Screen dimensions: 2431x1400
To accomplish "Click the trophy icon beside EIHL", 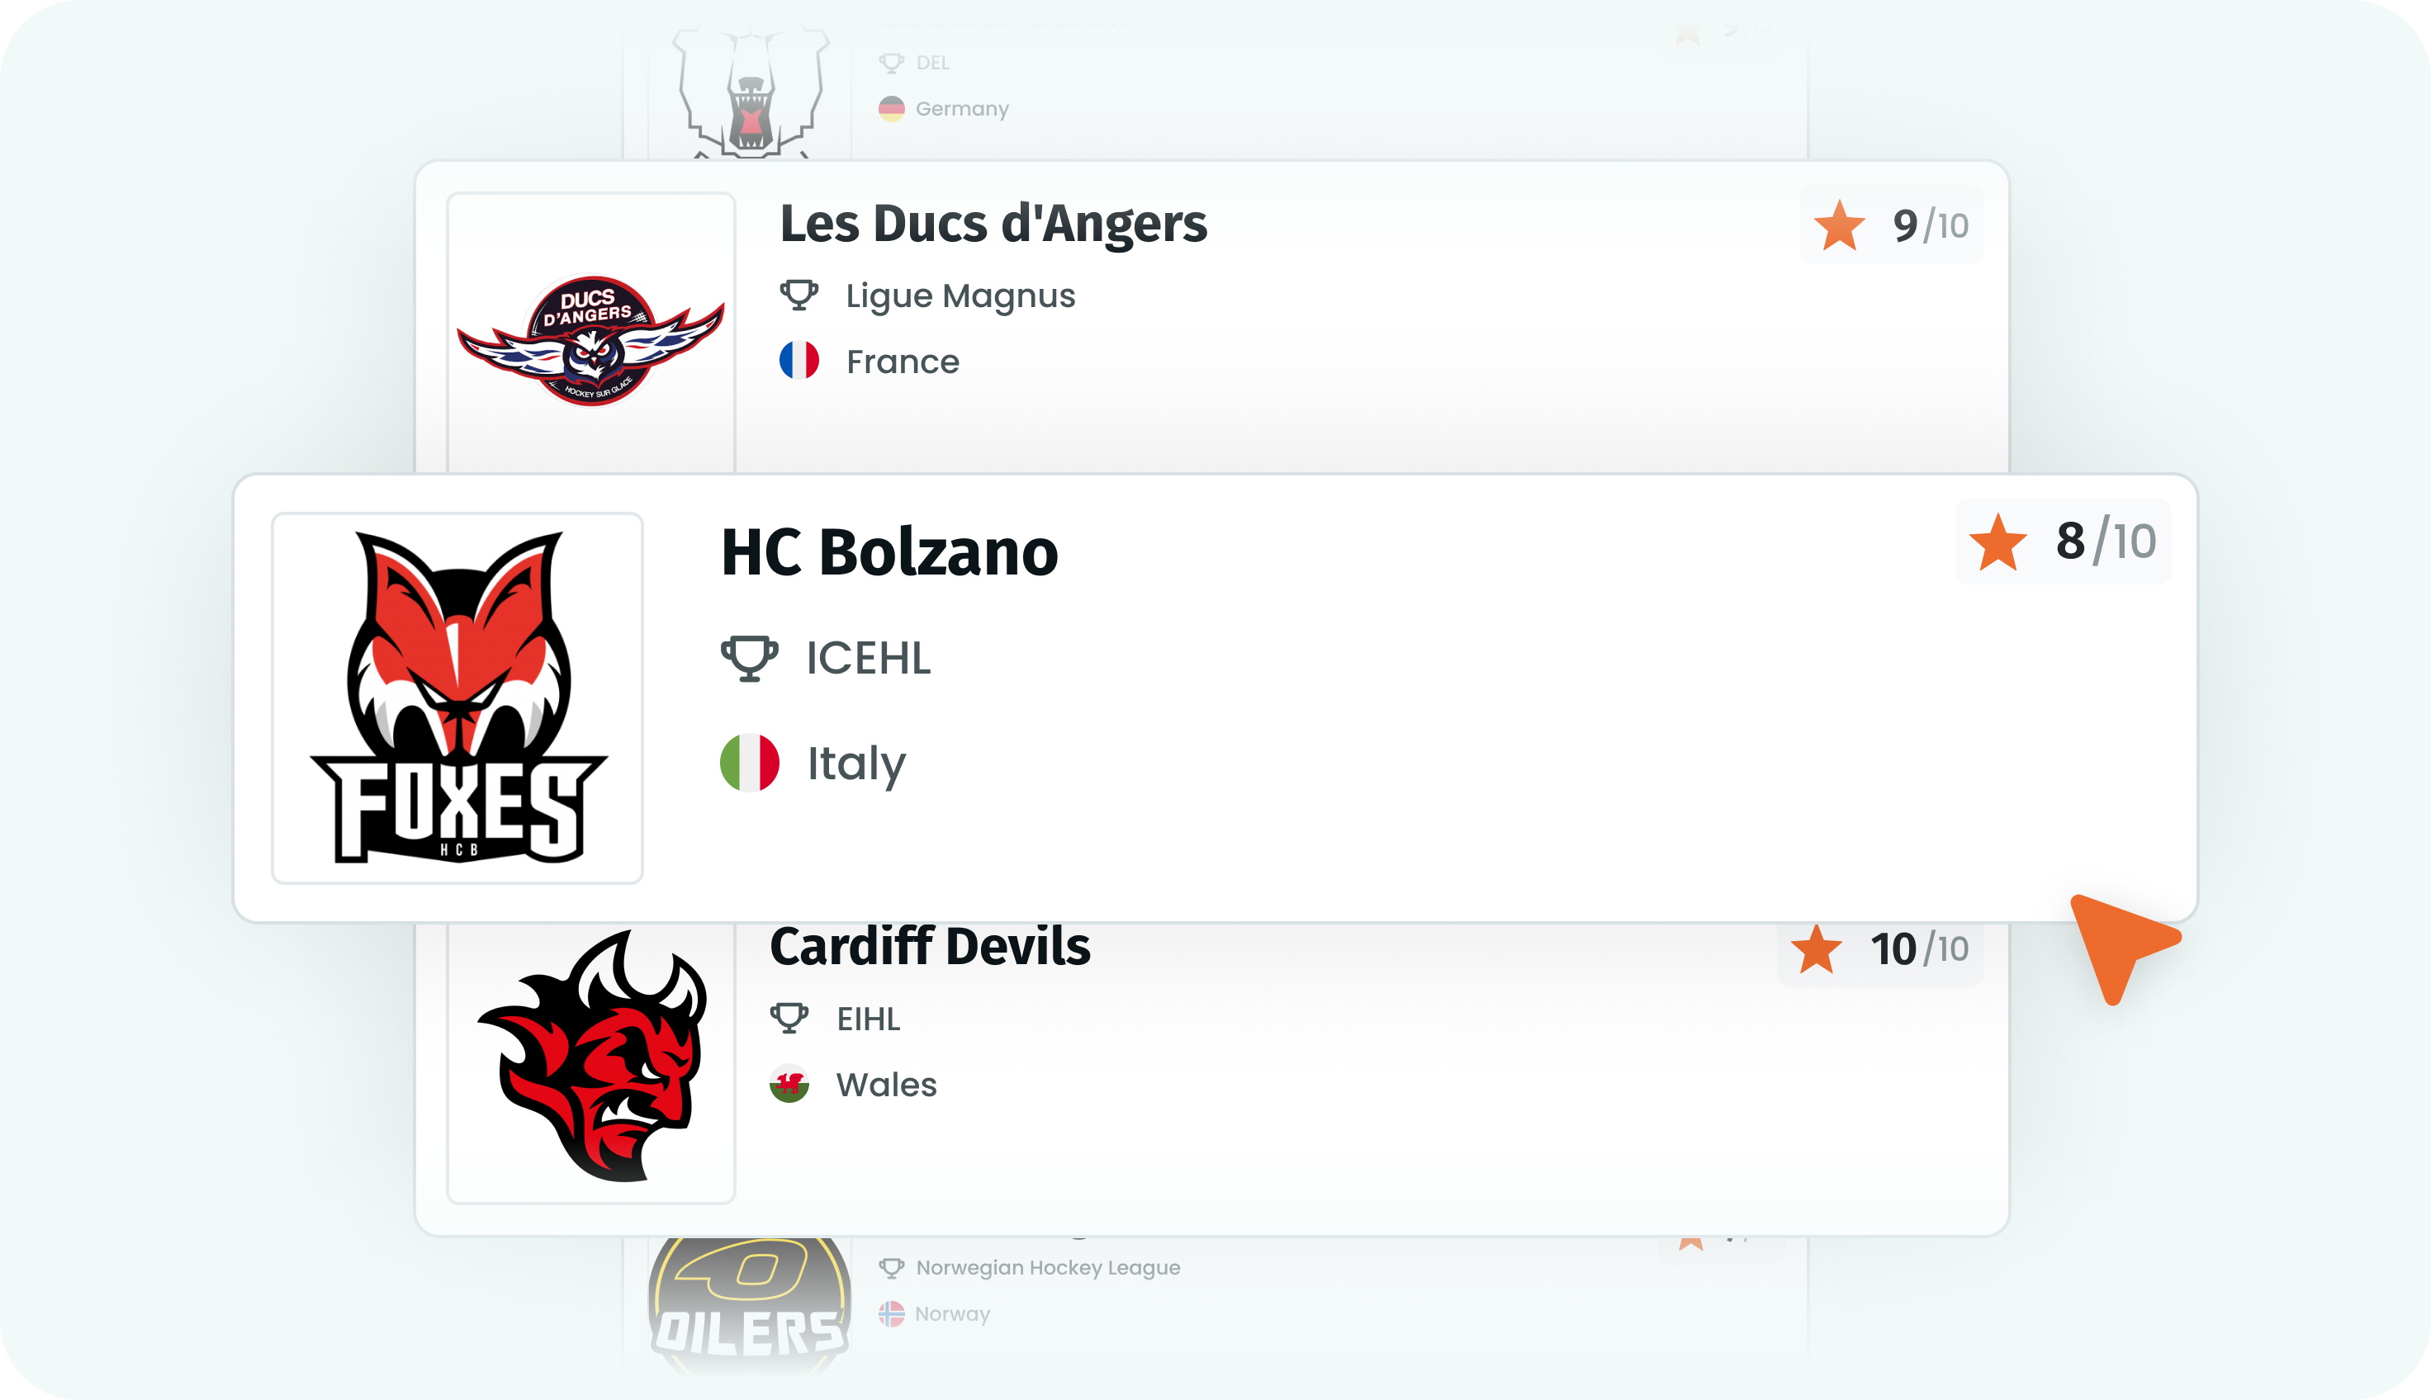I will point(789,1019).
